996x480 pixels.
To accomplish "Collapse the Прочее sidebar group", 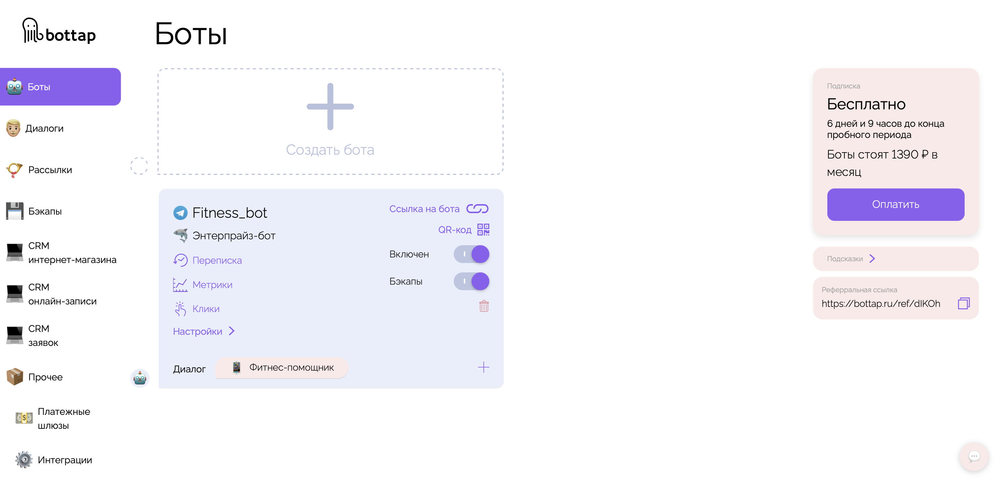I will tap(45, 377).
